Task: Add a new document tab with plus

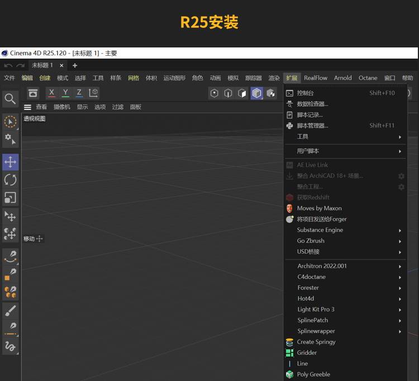Action: point(75,65)
